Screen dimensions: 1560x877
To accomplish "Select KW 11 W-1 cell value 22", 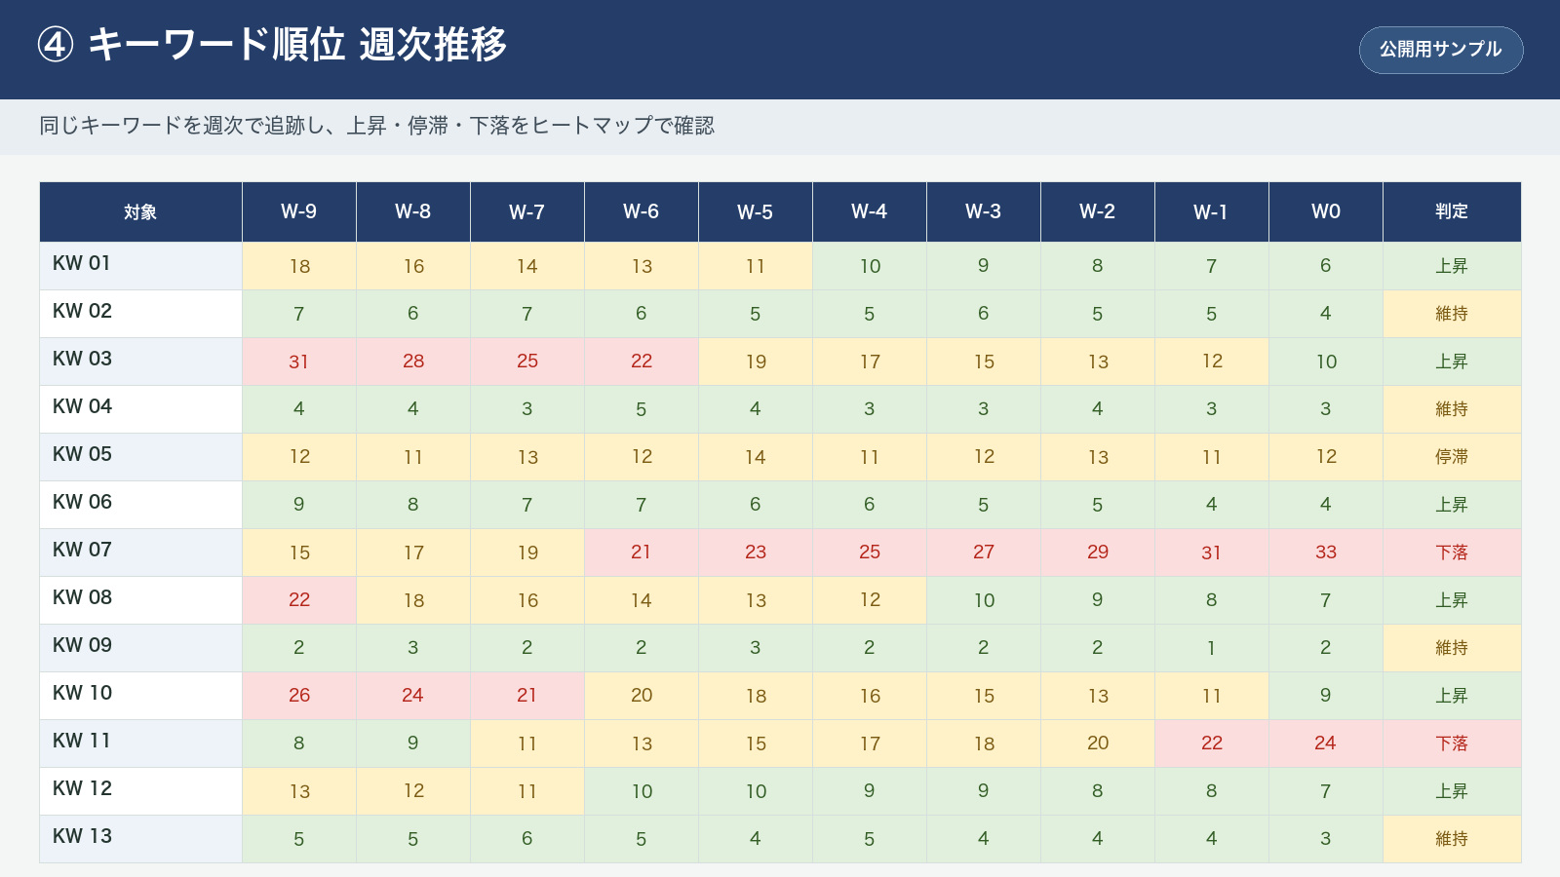I will (1212, 744).
